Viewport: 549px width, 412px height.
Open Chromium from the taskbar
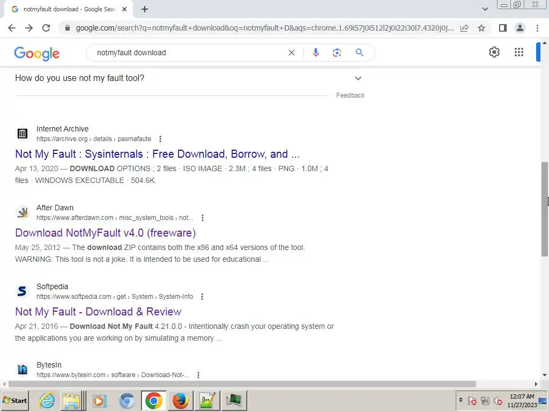pyautogui.click(x=127, y=400)
